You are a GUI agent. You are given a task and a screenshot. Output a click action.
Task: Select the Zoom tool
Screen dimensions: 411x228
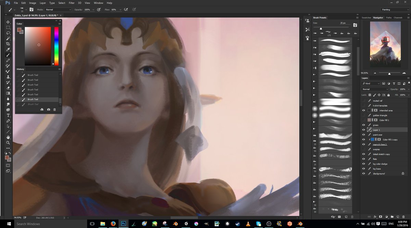[8, 143]
